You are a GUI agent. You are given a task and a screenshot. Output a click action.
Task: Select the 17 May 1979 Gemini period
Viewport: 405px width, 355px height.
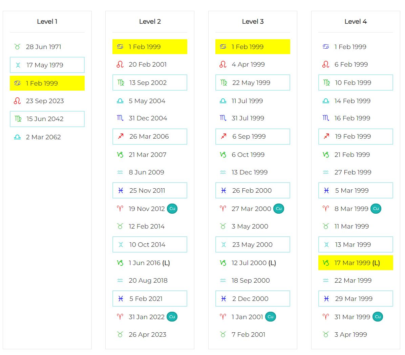[47, 65]
